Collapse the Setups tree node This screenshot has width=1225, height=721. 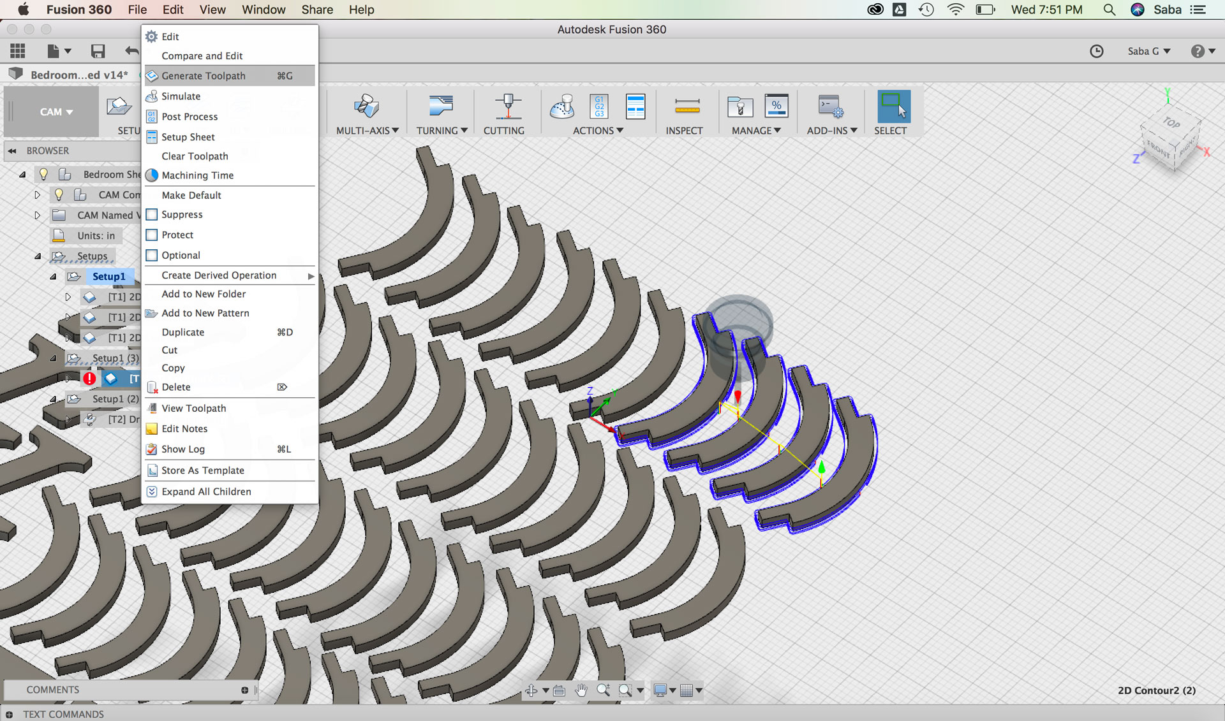pyautogui.click(x=38, y=256)
